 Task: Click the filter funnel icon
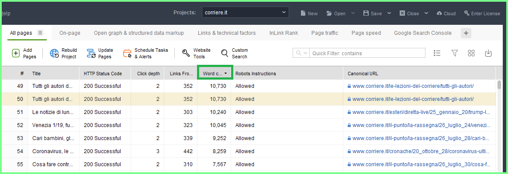[455, 53]
